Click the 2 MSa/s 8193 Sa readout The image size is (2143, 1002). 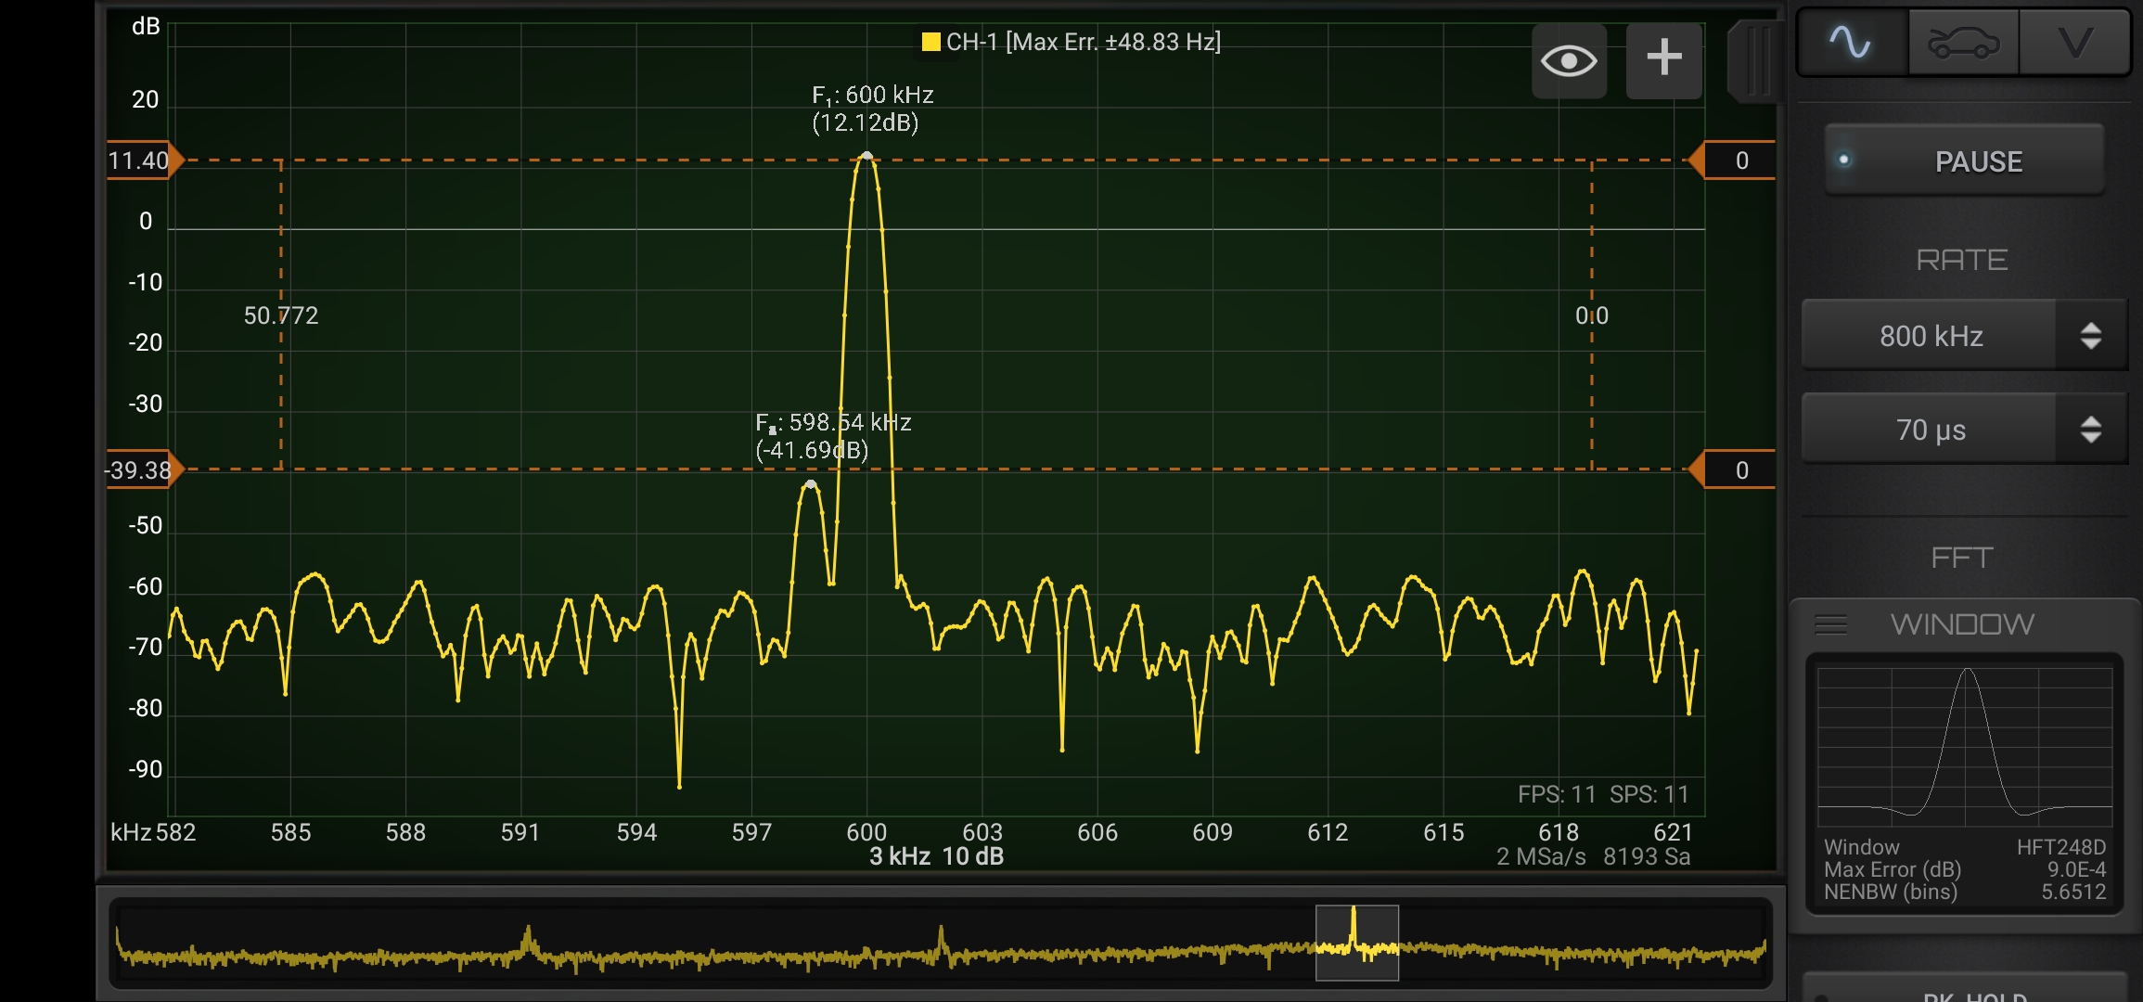(1593, 856)
